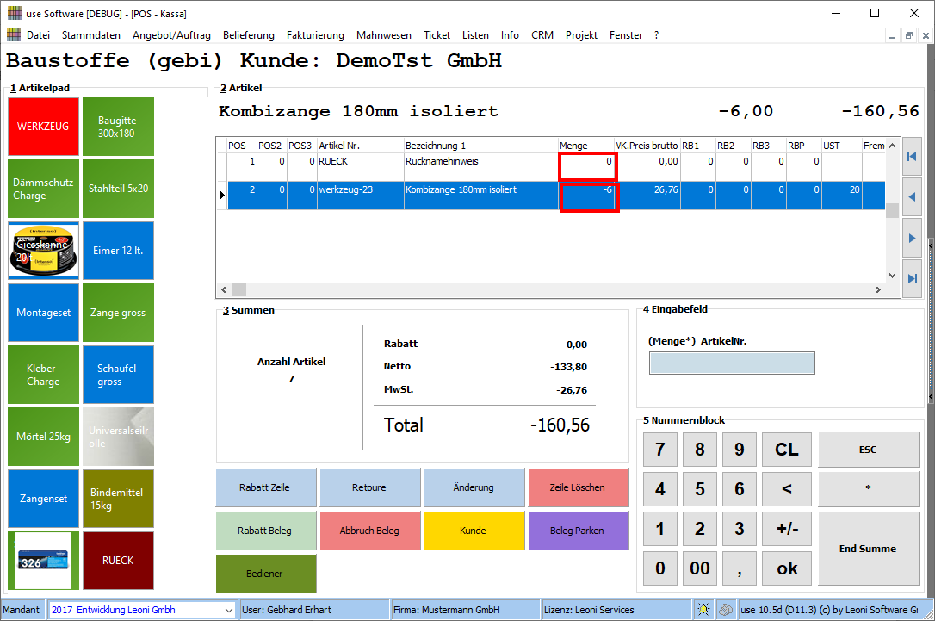Open the Stammdaten menu
Screen dimensions: 935x621
(91, 35)
